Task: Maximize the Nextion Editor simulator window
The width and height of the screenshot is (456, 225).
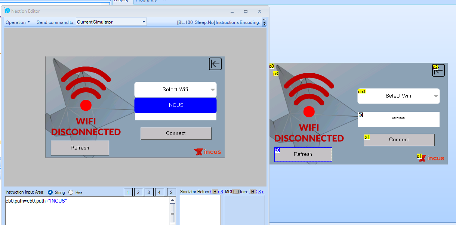Action: pos(246,11)
